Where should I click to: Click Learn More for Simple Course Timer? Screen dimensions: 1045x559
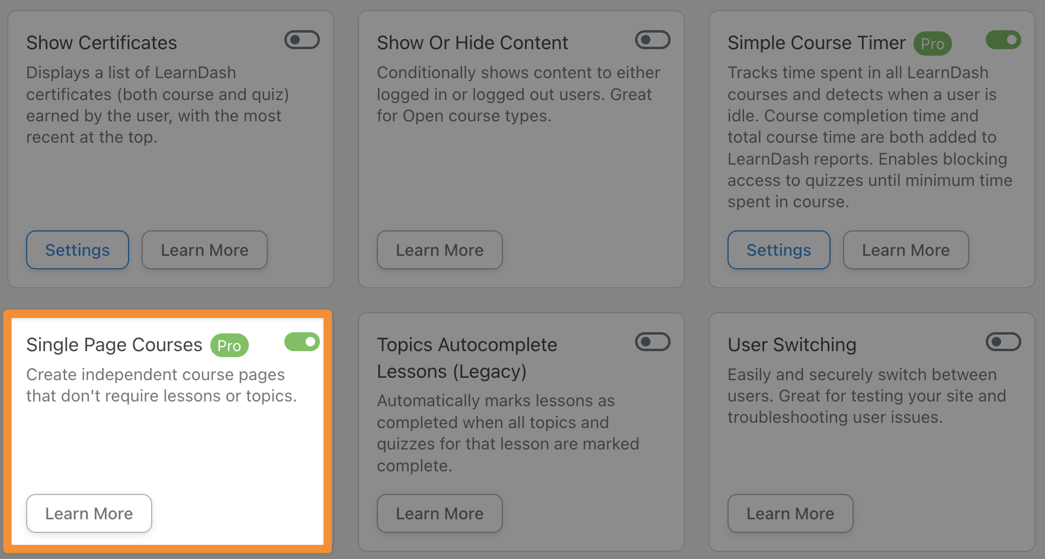point(905,250)
